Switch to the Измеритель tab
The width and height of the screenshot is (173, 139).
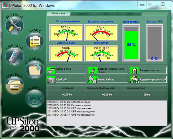tap(59, 13)
